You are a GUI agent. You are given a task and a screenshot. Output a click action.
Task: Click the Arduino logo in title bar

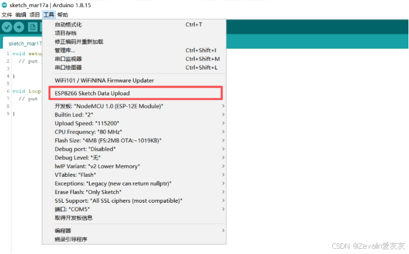pyautogui.click(x=5, y=5)
